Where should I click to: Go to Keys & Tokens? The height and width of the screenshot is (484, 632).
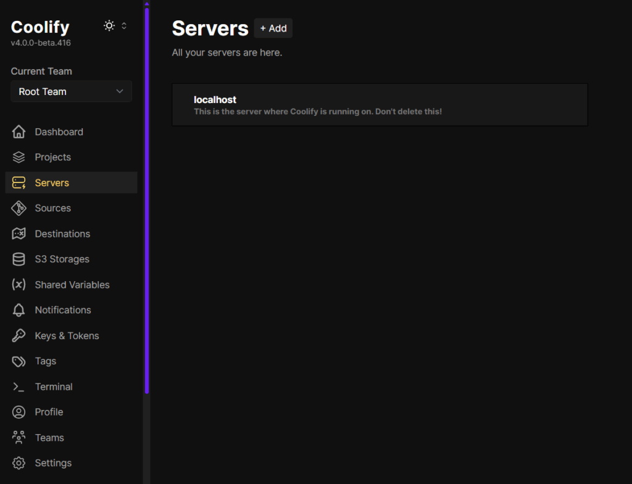[x=72, y=335]
